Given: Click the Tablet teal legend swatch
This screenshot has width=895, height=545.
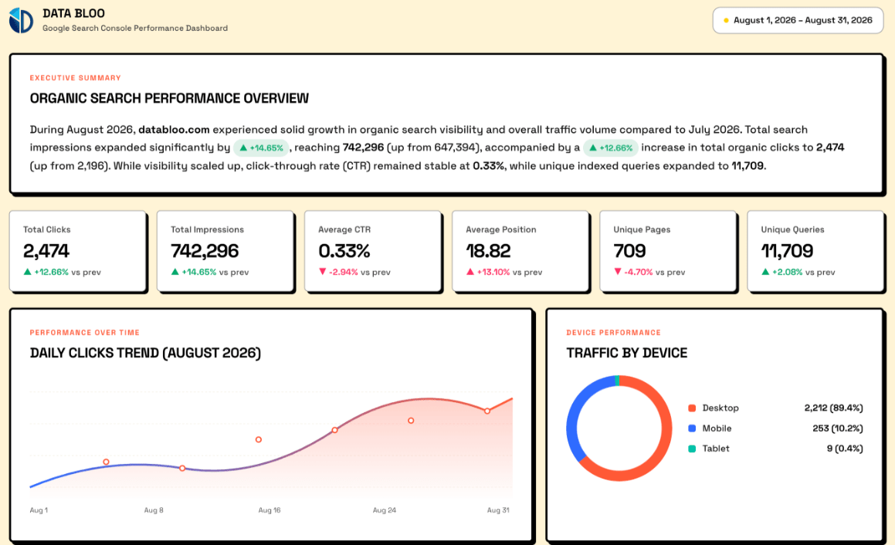Looking at the screenshot, I should click(692, 449).
